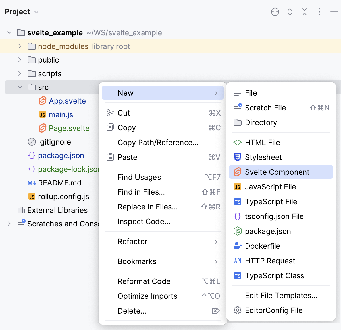Select Find in Files from context menu
The width and height of the screenshot is (341, 330).
141,192
